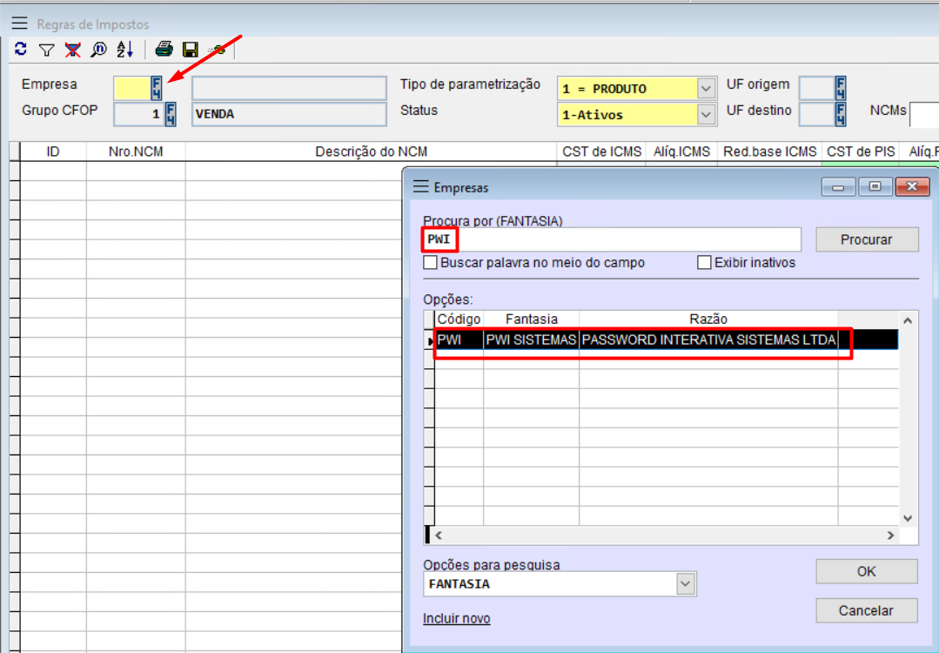Save with the floppy disk icon
Image resolution: width=939 pixels, height=653 pixels.
190,50
